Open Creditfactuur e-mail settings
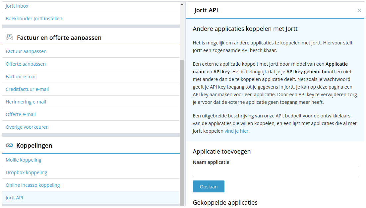The image size is (366, 208). point(27,89)
